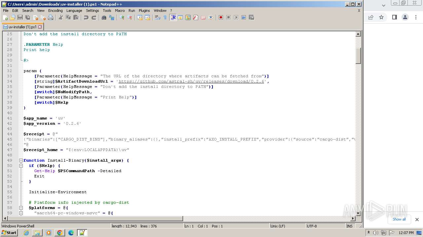Open Chrome from the taskbar
This screenshot has width=423, height=237.
pyautogui.click(x=60, y=233)
